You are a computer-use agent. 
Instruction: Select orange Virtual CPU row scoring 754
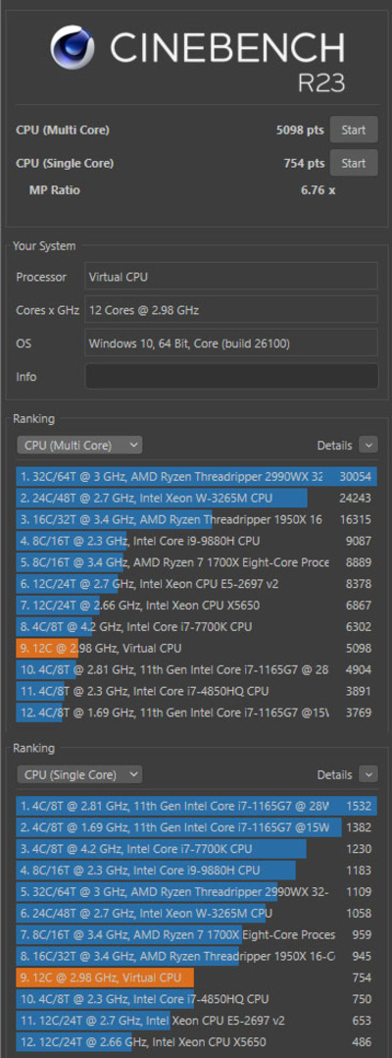coord(196,978)
